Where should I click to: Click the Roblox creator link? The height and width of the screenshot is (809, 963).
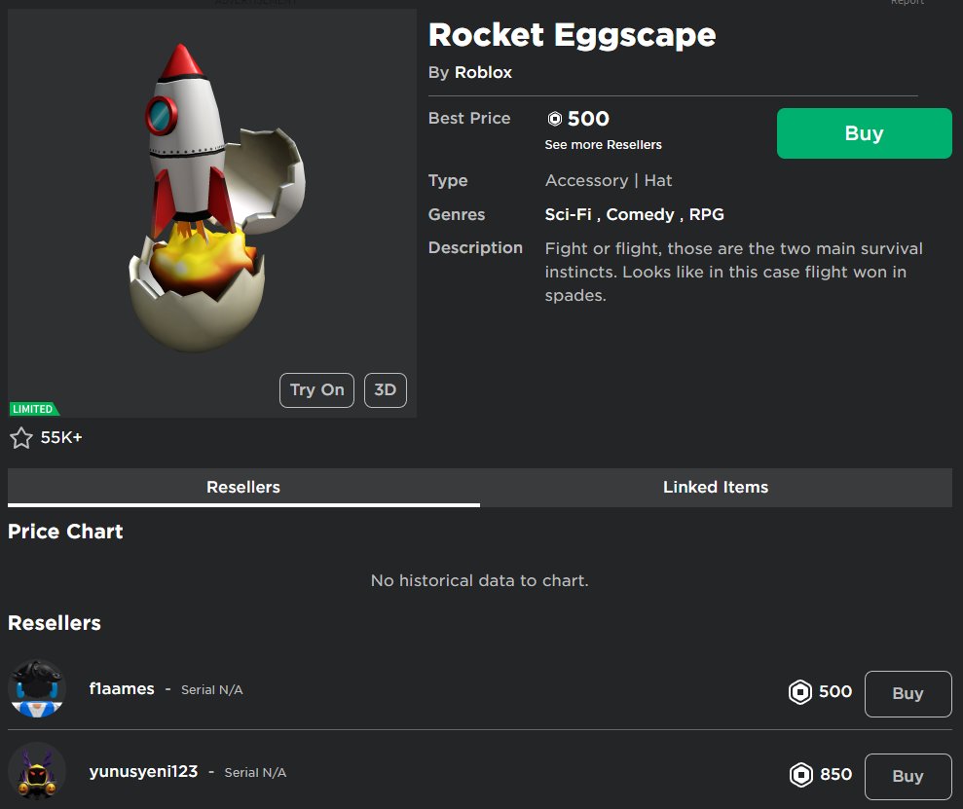[483, 72]
